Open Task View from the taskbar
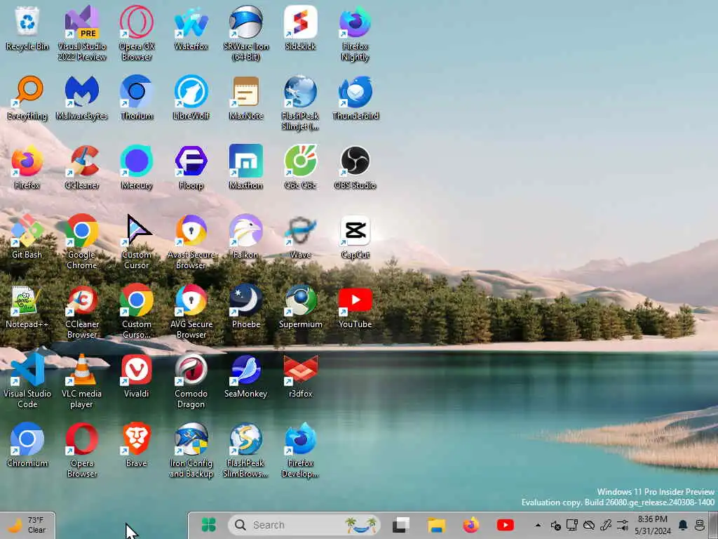718x539 pixels. click(x=401, y=525)
